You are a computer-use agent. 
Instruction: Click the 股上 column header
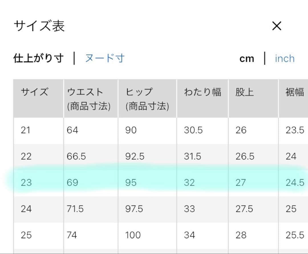point(254,99)
